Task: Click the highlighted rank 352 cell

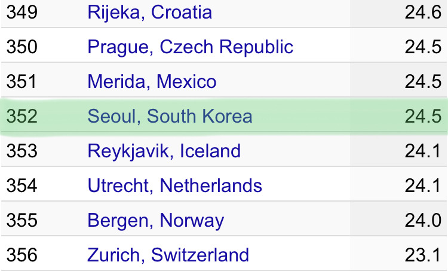Action: coord(22,116)
